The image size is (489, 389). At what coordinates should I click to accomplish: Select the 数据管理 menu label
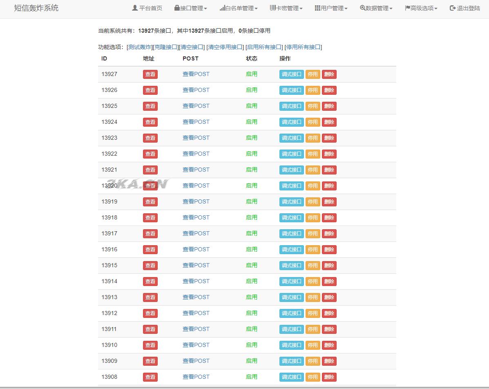377,8
